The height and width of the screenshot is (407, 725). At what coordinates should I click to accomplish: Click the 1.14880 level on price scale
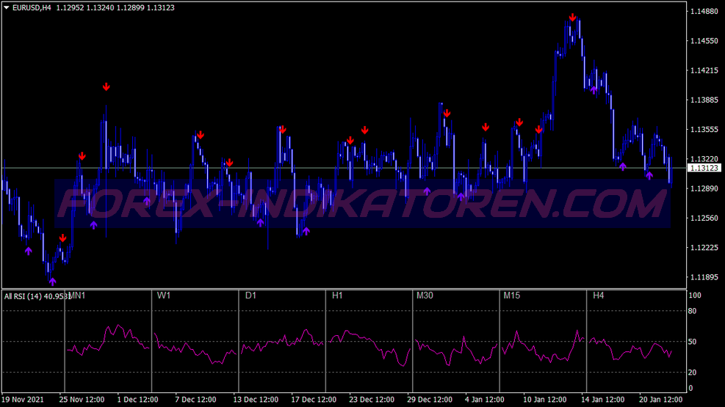[x=704, y=11]
